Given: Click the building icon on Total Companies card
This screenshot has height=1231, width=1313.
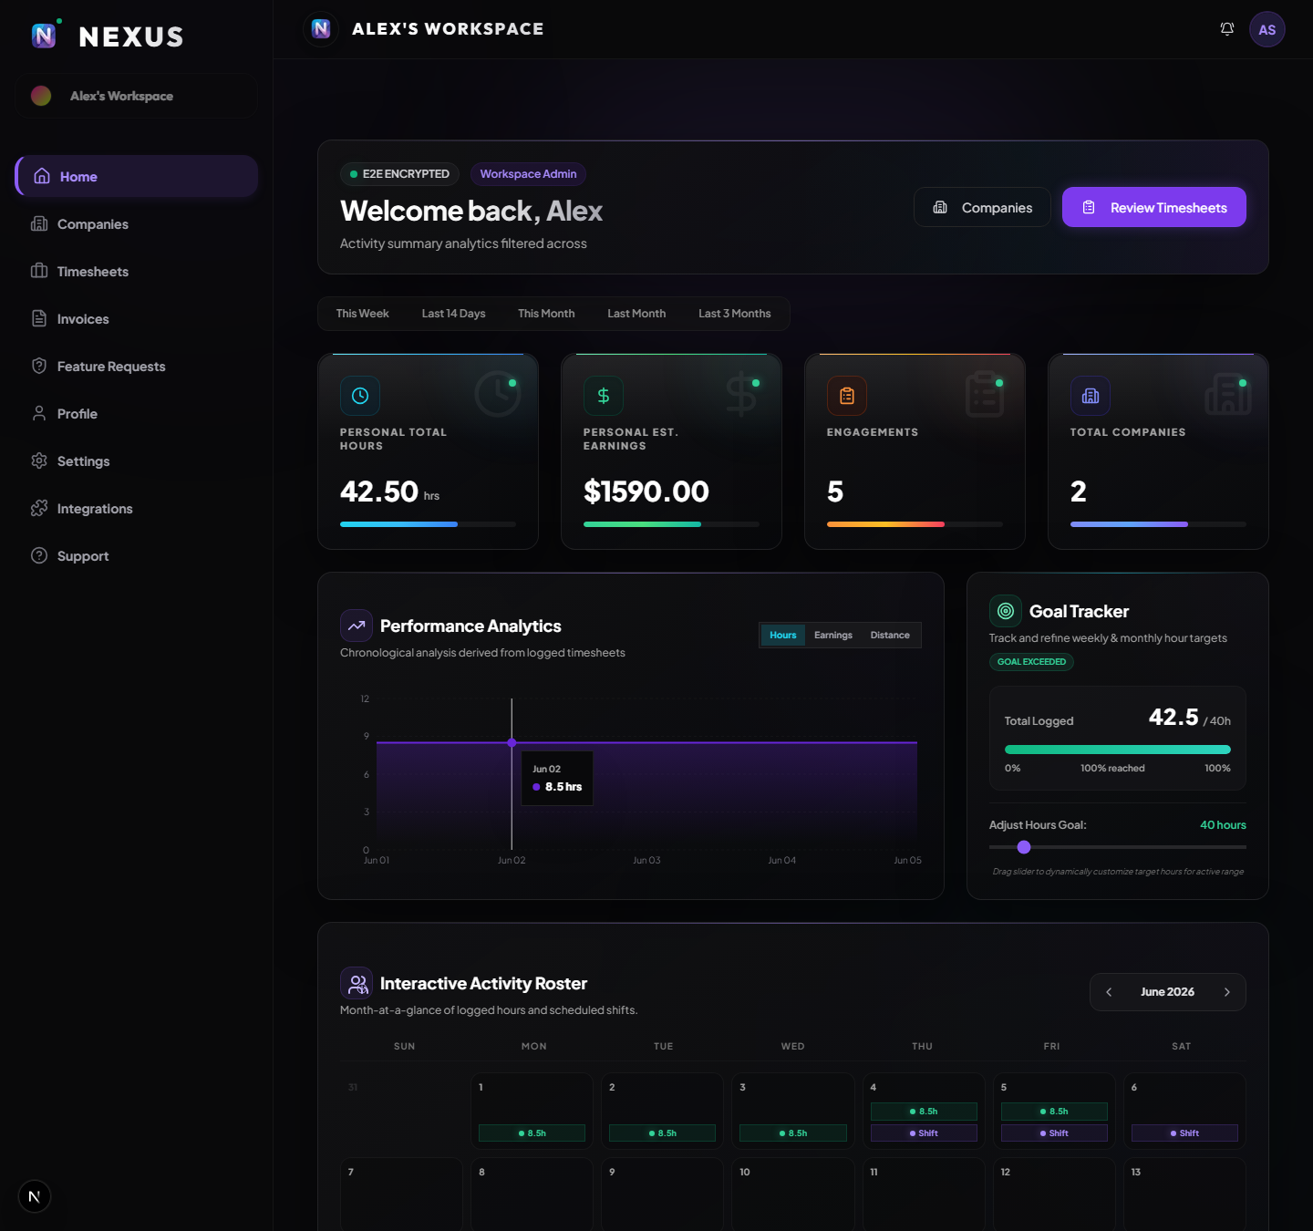Looking at the screenshot, I should (x=1091, y=396).
